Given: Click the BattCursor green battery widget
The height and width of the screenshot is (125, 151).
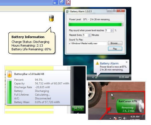Looking at the screenshot, I should [x=130, y=106].
